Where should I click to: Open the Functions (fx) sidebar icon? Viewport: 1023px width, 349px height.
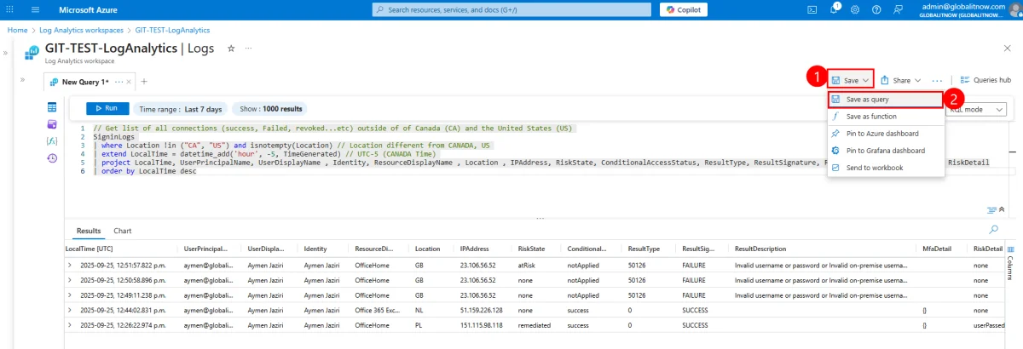[x=52, y=140]
